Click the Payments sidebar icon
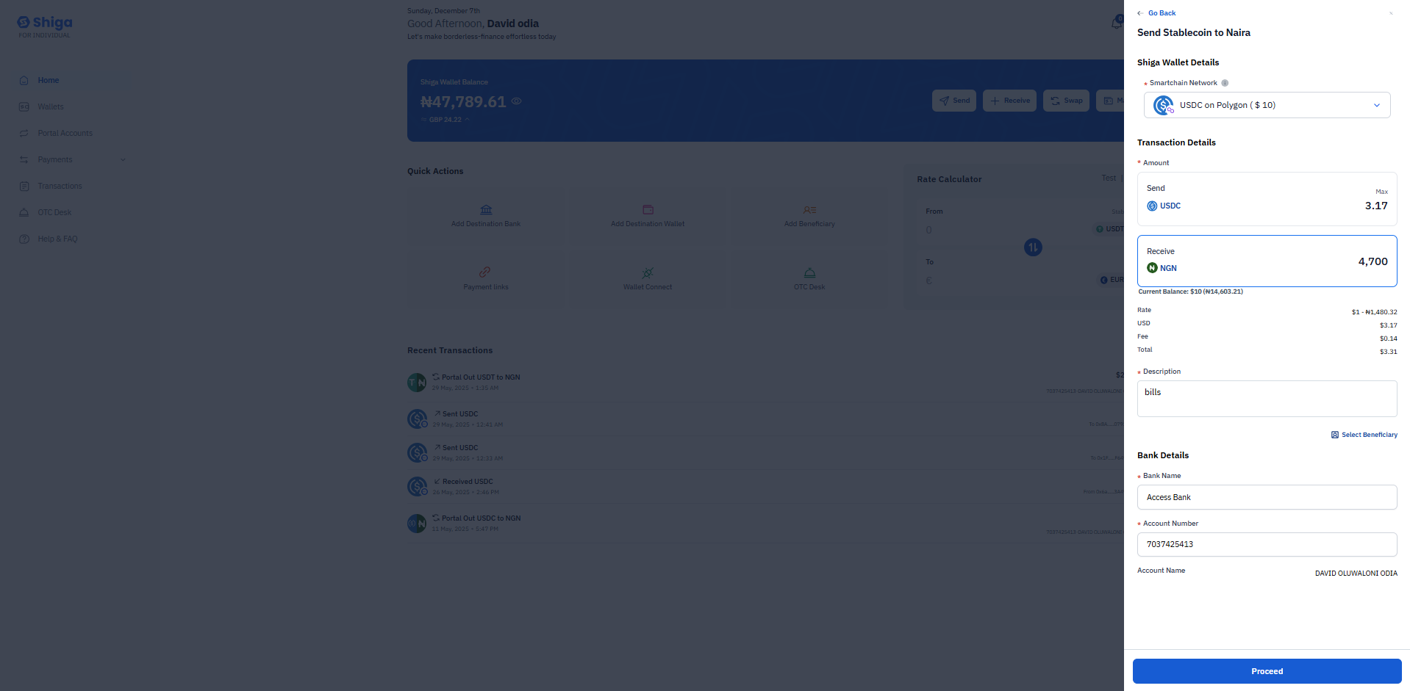Viewport: 1410px width, 691px height. click(x=24, y=160)
